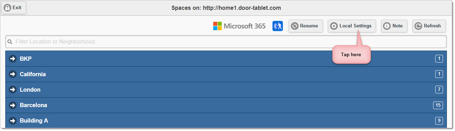Click the magnifier icon in filter box
Screen dimensions: 455x131
coord(10,42)
